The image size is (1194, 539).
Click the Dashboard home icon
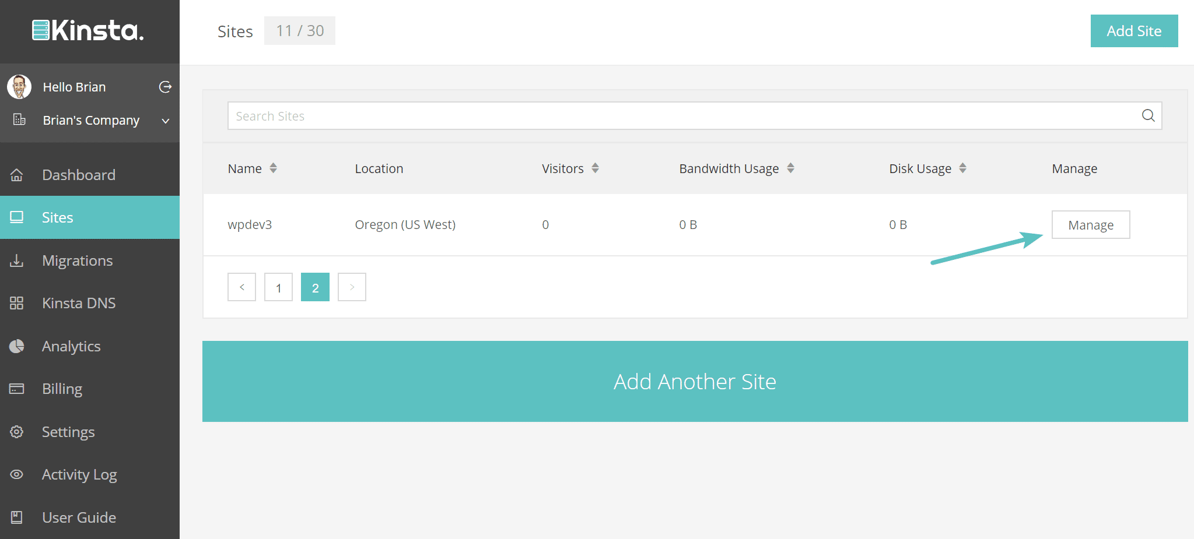click(17, 175)
